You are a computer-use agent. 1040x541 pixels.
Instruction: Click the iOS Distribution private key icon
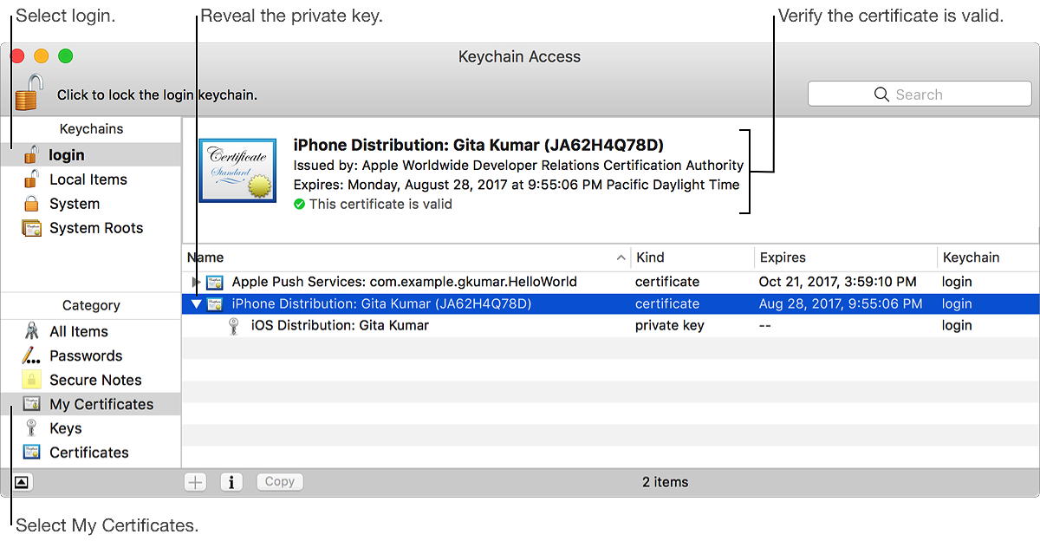coord(232,326)
